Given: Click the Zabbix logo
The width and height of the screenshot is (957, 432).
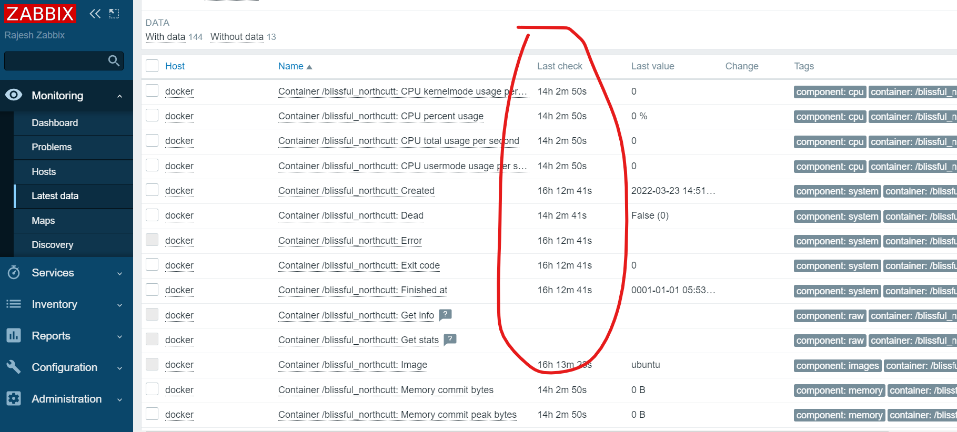Looking at the screenshot, I should (x=40, y=14).
